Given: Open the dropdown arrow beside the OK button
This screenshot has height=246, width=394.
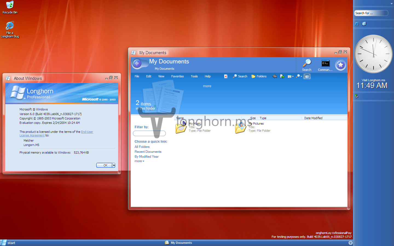Looking at the screenshot, I should point(114,165).
